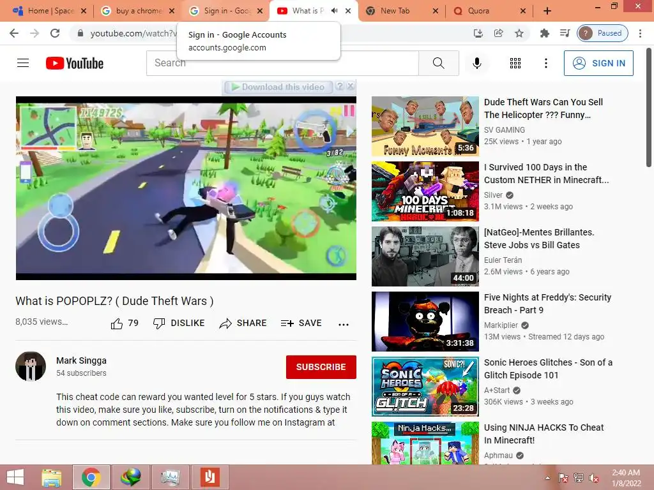
Task: Open more actions under the video
Action: (343, 324)
